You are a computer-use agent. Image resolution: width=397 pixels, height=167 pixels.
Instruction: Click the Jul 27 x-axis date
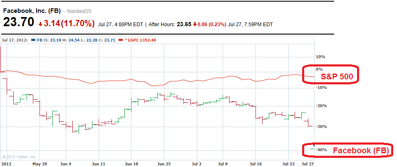tap(308, 164)
